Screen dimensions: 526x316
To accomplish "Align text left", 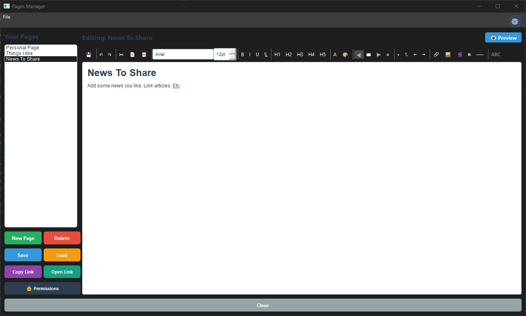I will (x=358, y=55).
